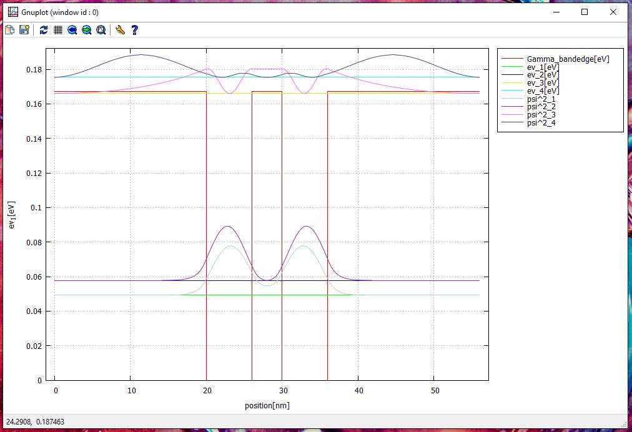The height and width of the screenshot is (432, 632).
Task: Maximize the Gnuplot window
Action: pyautogui.click(x=585, y=12)
